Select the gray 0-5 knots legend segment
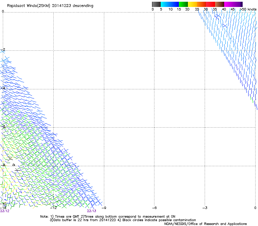The image size is (258, 226). click(x=156, y=4)
